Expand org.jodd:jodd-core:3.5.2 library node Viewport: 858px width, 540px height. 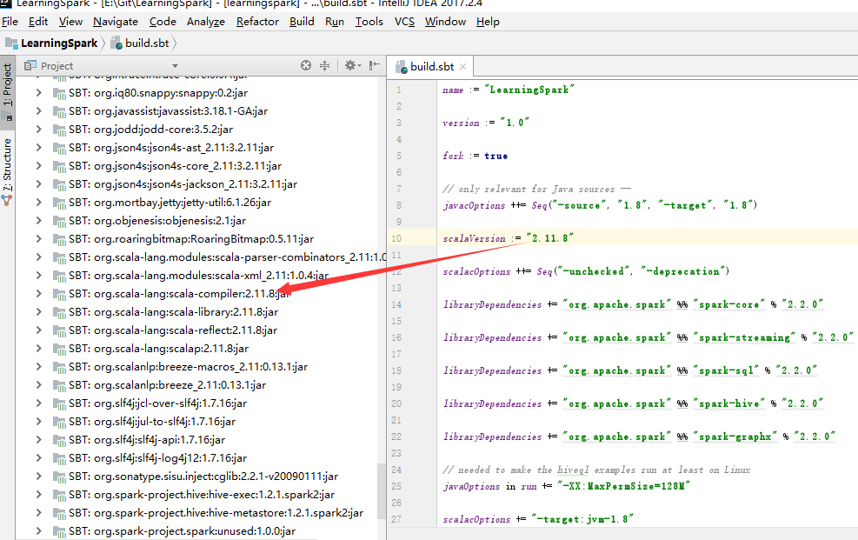click(x=38, y=129)
